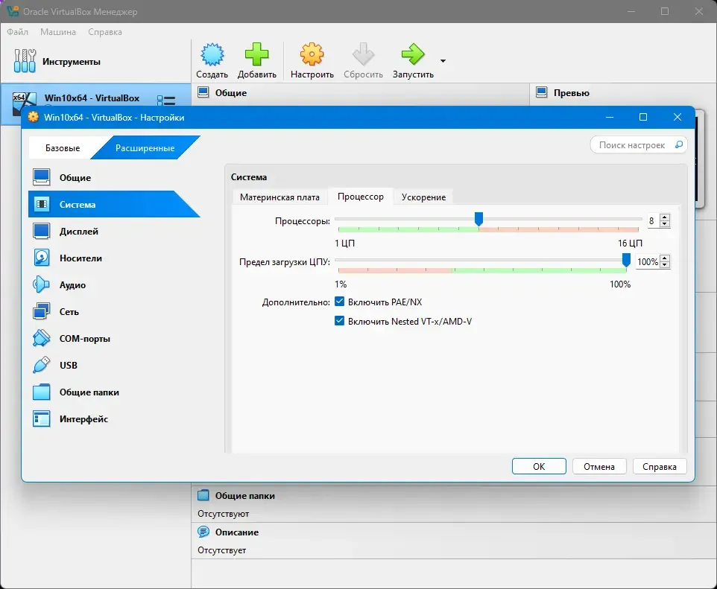The image size is (717, 589).
Task: Select the Win10x64 machine icon in list
Action: 24,104
